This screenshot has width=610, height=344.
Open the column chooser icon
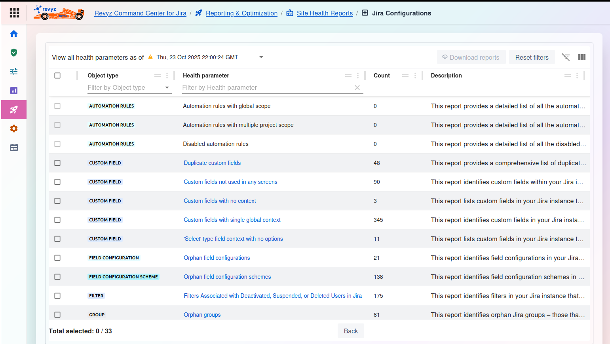click(x=581, y=57)
